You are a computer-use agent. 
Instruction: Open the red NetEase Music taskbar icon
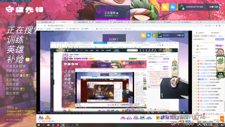point(58,125)
